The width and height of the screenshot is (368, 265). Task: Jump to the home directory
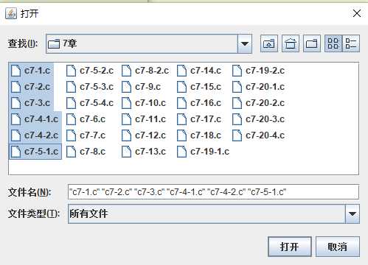coord(291,43)
